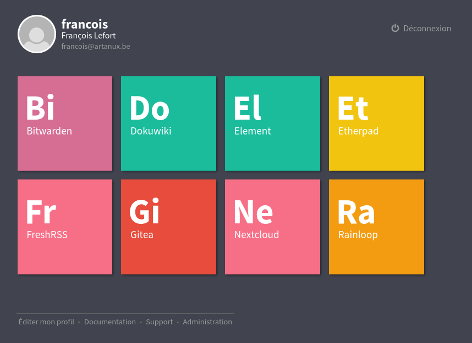Click the francois username heading

[x=85, y=24]
